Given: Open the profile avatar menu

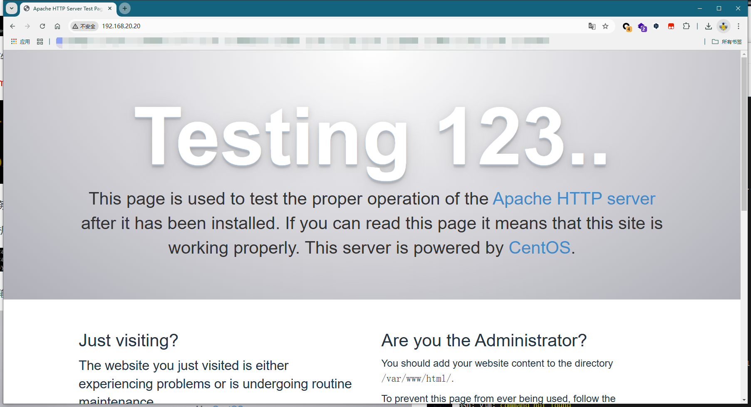Looking at the screenshot, I should [724, 26].
